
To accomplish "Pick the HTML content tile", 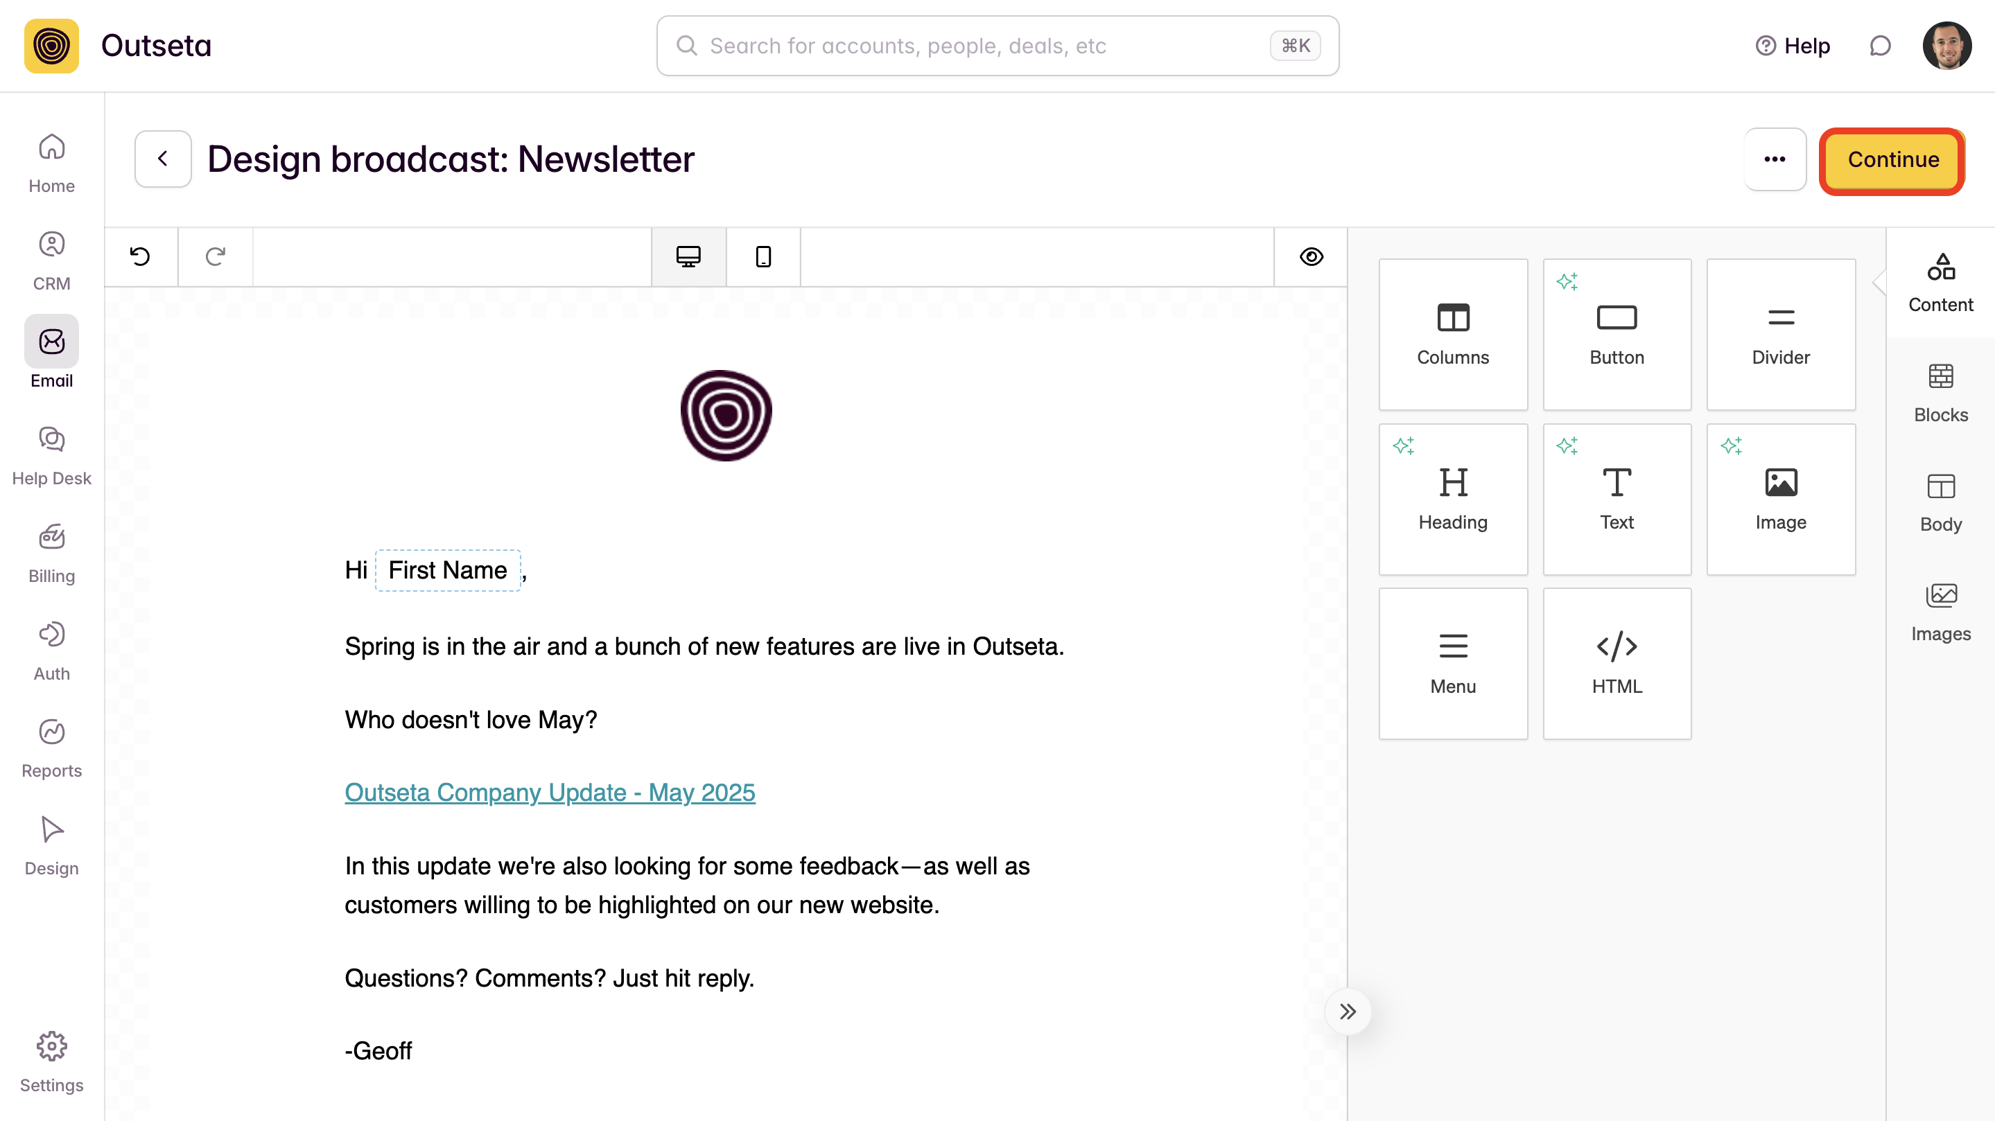I will point(1617,662).
